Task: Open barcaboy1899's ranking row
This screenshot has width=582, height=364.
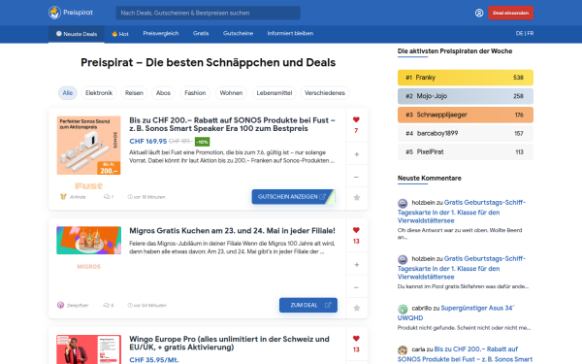Action: [x=466, y=133]
